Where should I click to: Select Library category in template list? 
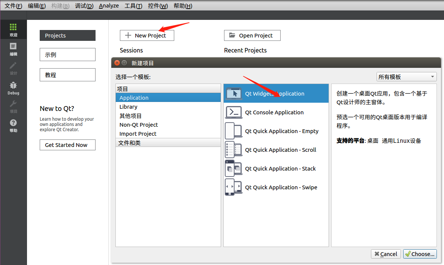pyautogui.click(x=168, y=107)
